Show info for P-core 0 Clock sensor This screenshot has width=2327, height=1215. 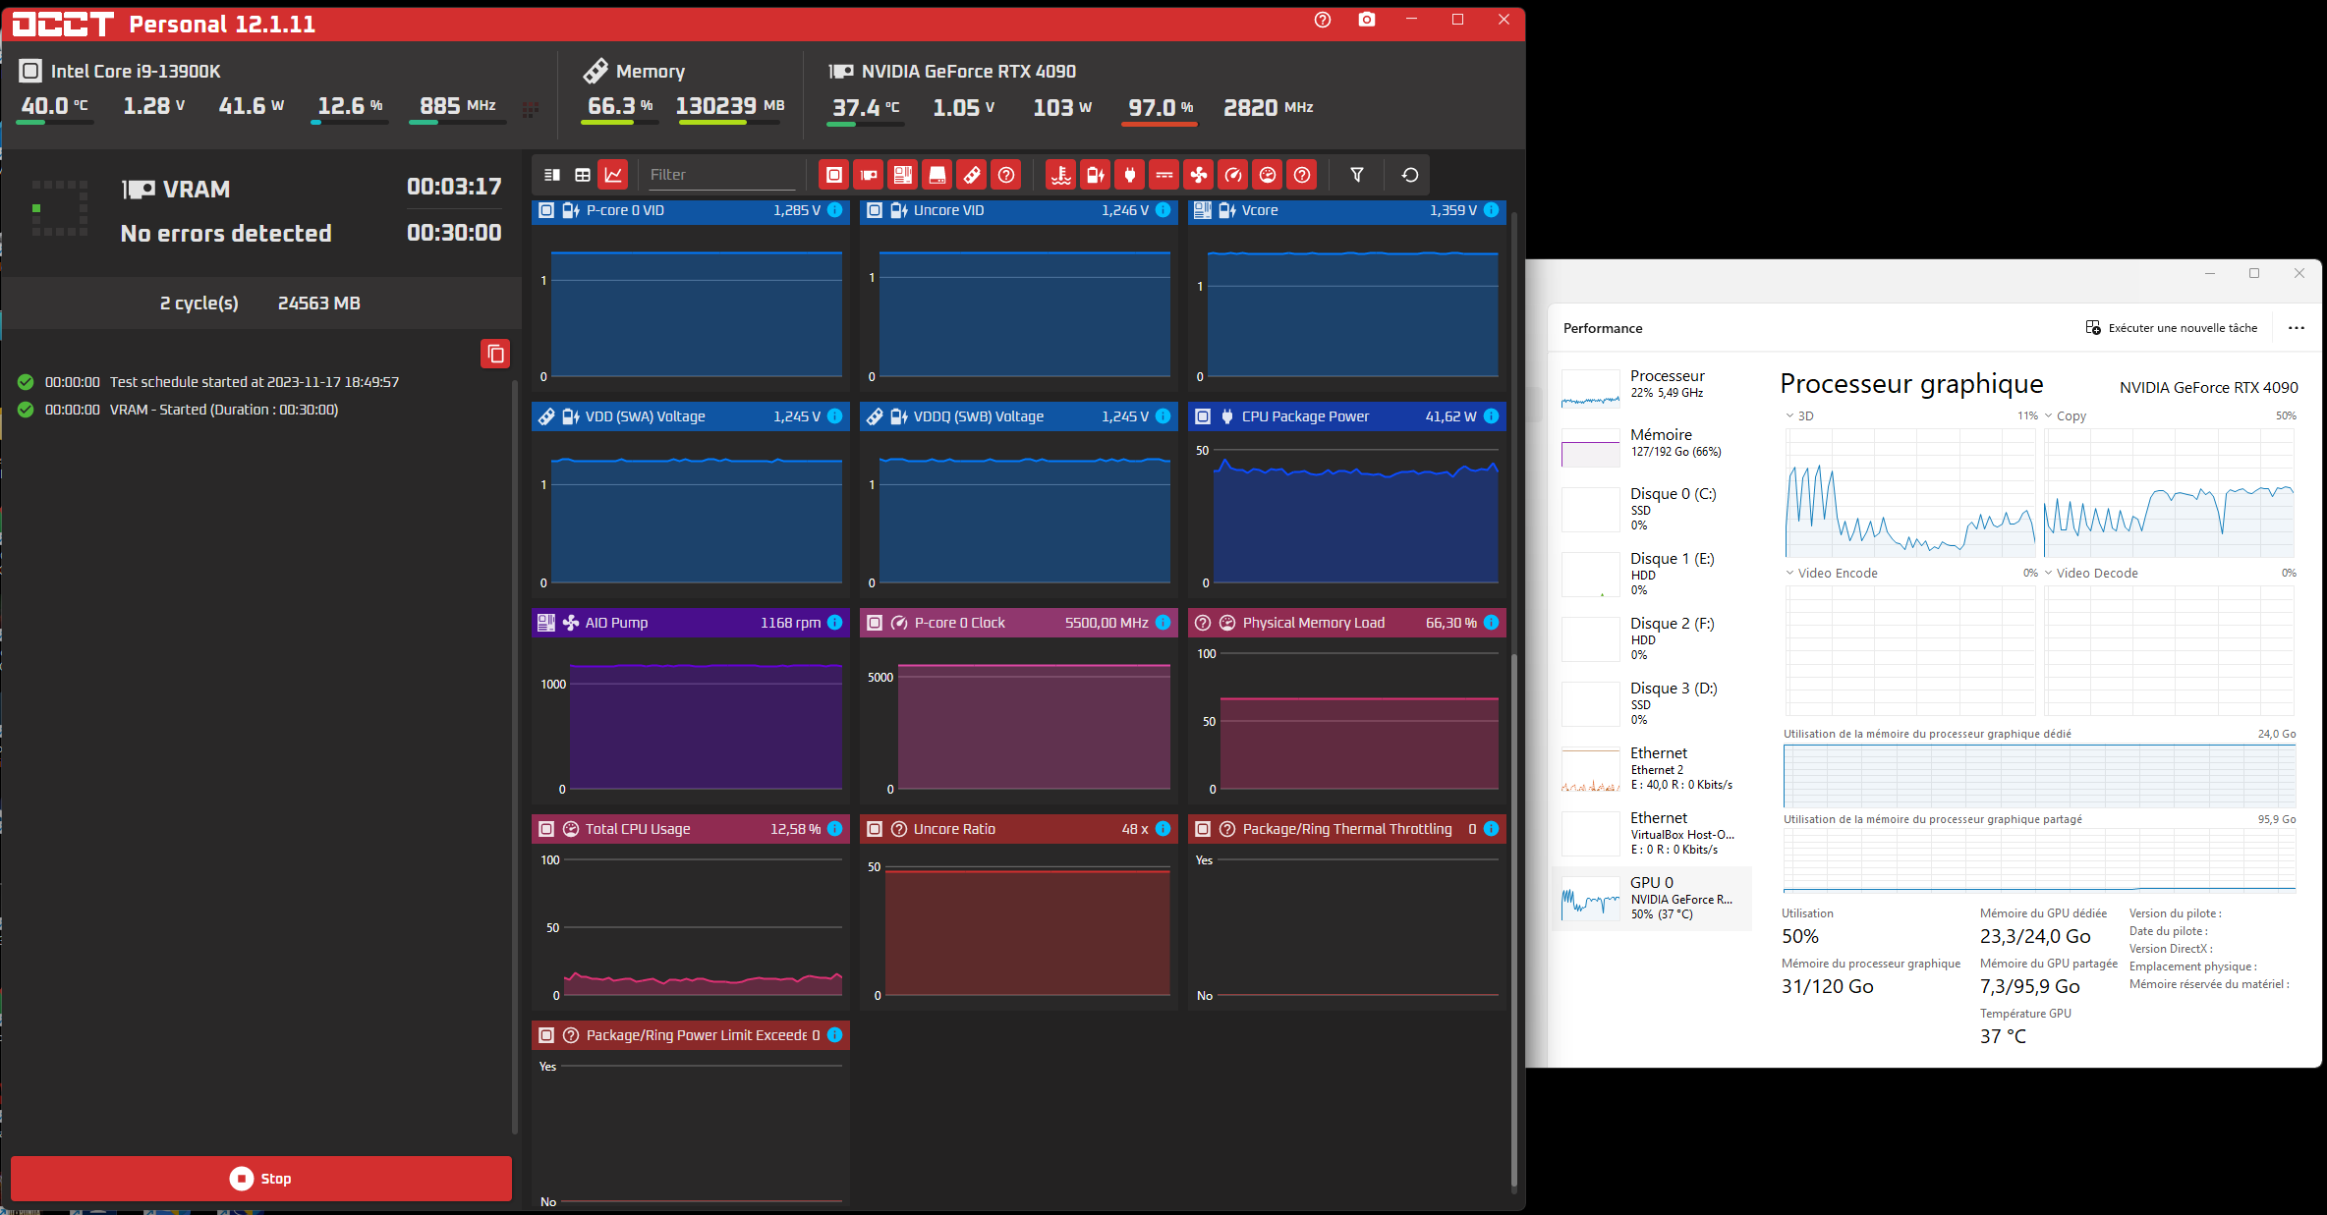tap(1163, 623)
